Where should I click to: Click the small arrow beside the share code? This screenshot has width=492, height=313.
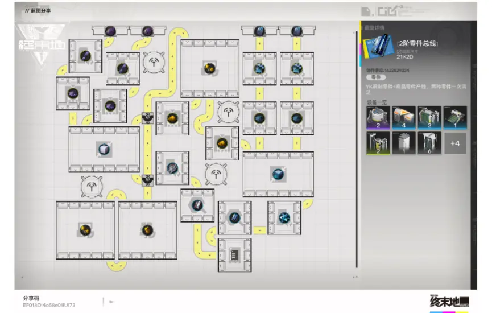(111, 302)
